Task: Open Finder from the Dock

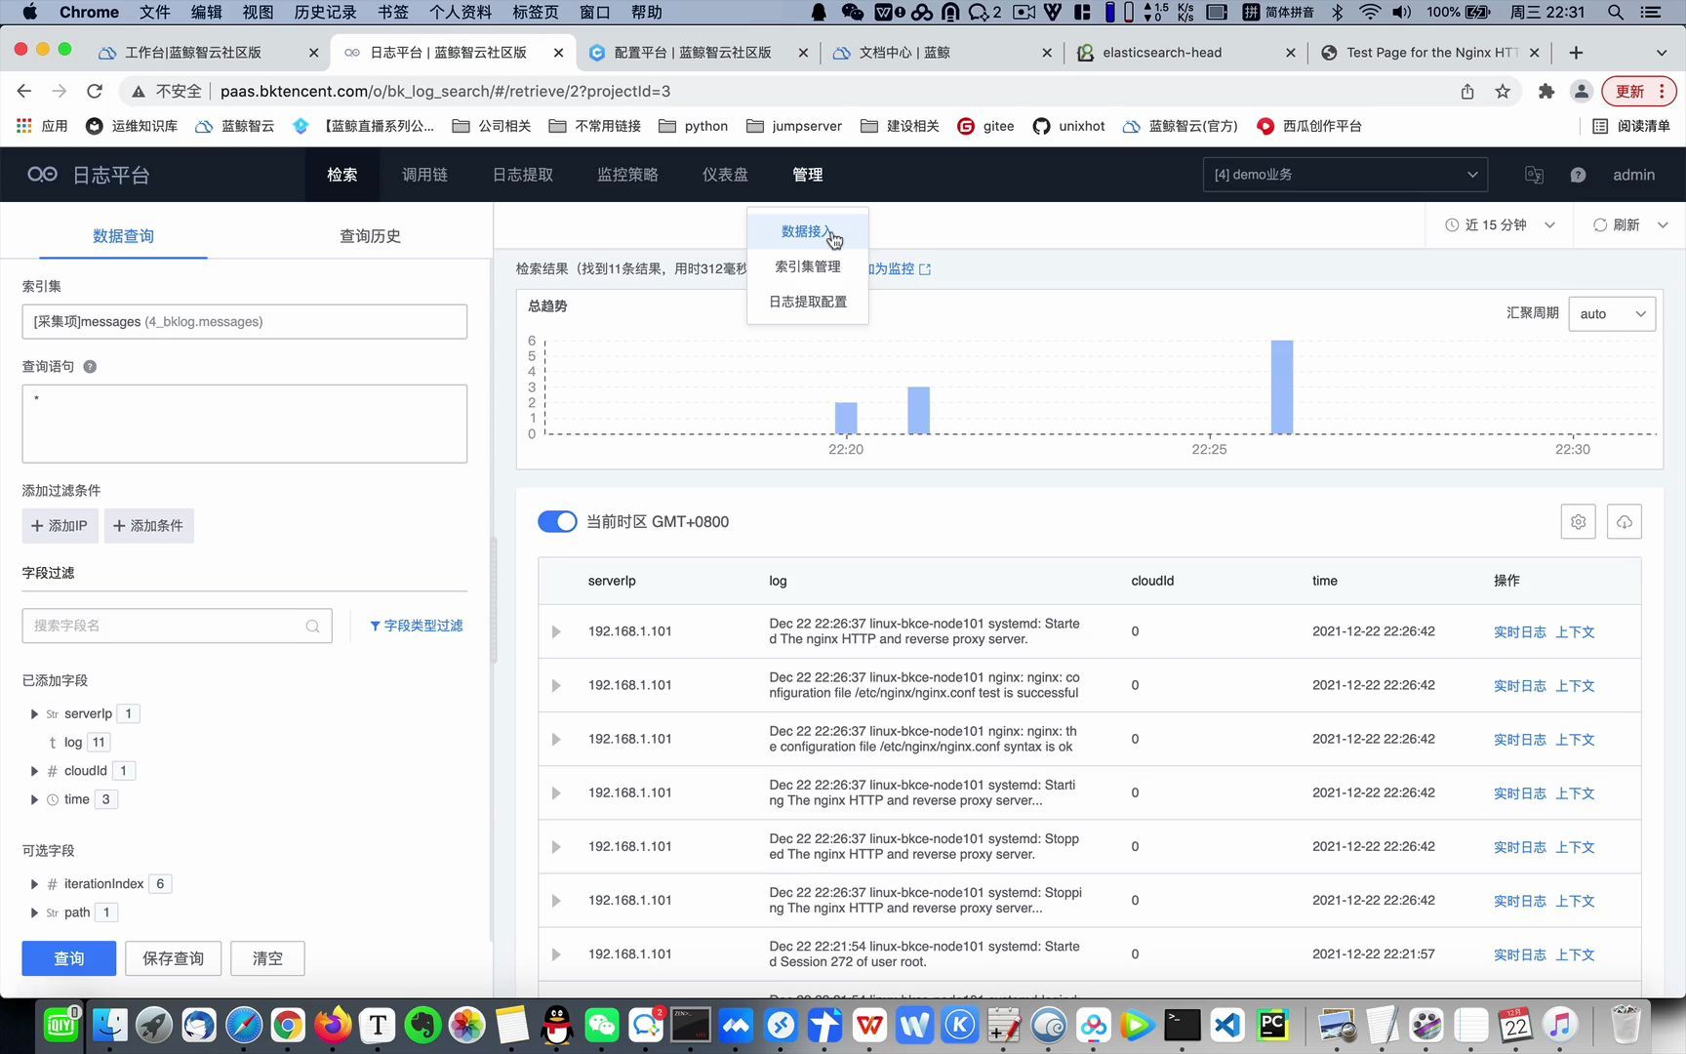Action: [x=109, y=1025]
